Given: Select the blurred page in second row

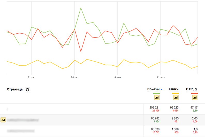Looking at the screenshot, I should (x=23, y=120).
